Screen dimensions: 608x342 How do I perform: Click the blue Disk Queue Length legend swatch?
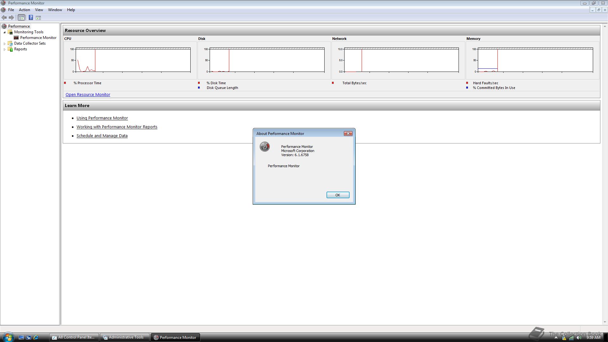pos(199,88)
